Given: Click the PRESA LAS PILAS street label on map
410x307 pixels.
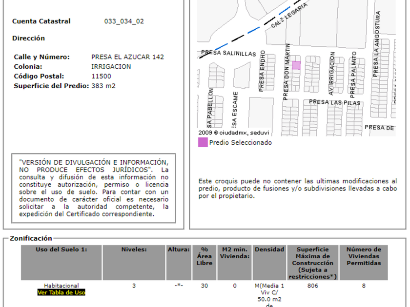Looking at the screenshot, I should (335, 102).
